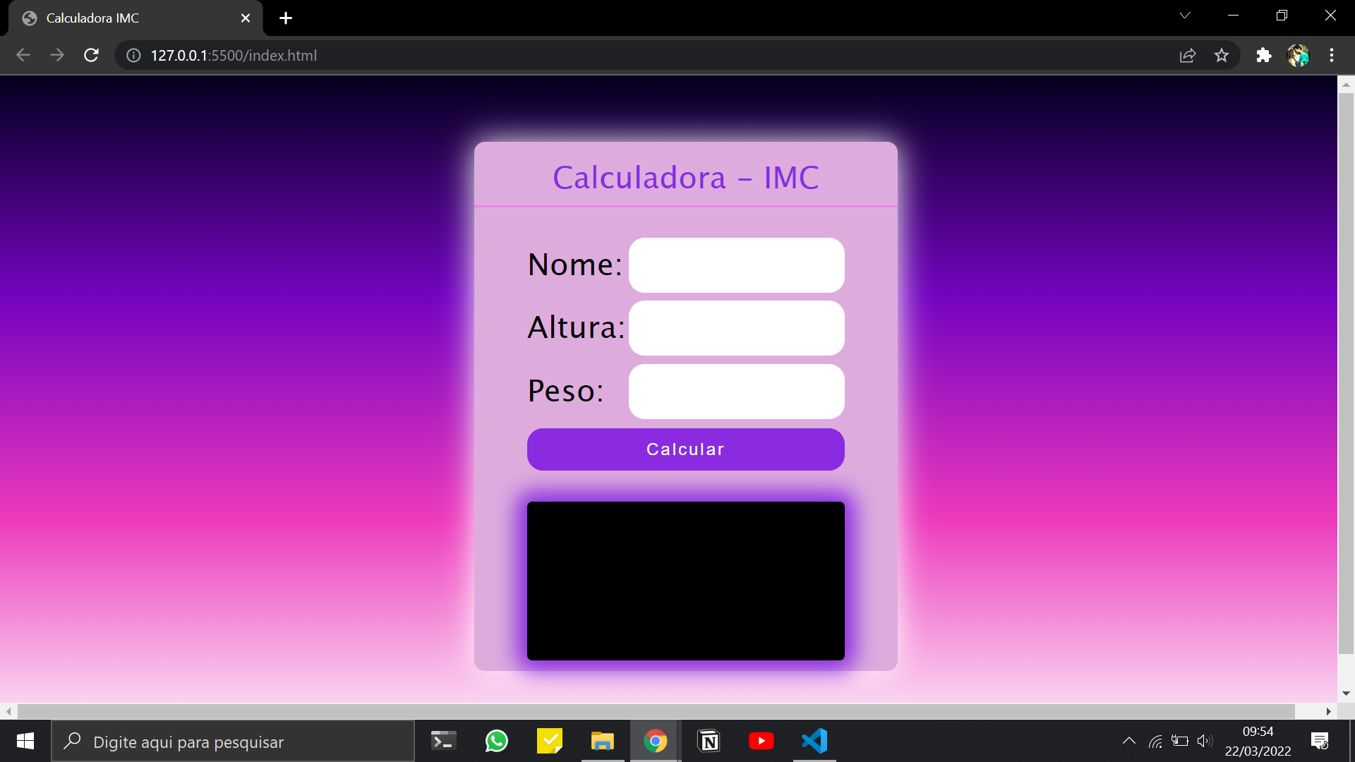
Task: Click the Nome input field
Action: (x=736, y=265)
